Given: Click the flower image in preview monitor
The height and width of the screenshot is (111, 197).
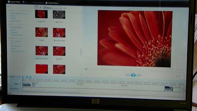Looking at the screenshot, I should (x=135, y=39).
